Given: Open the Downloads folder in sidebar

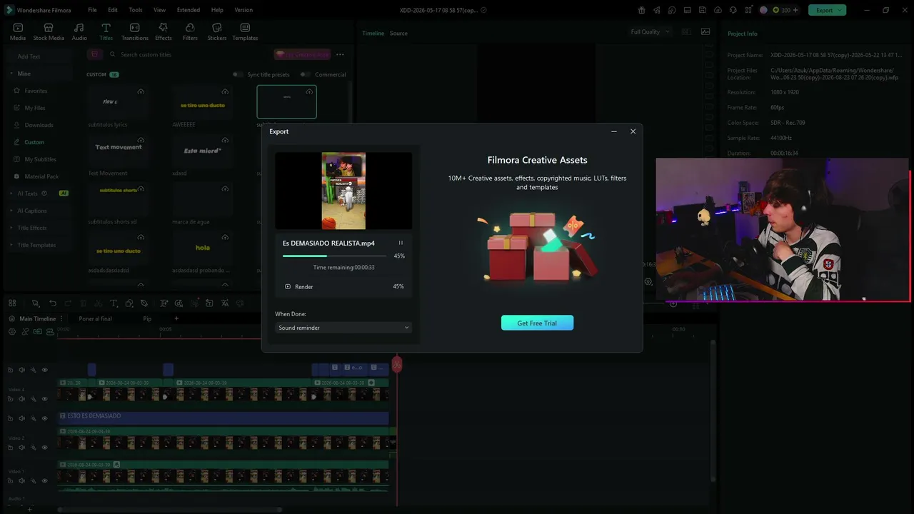Looking at the screenshot, I should pyautogui.click(x=39, y=125).
